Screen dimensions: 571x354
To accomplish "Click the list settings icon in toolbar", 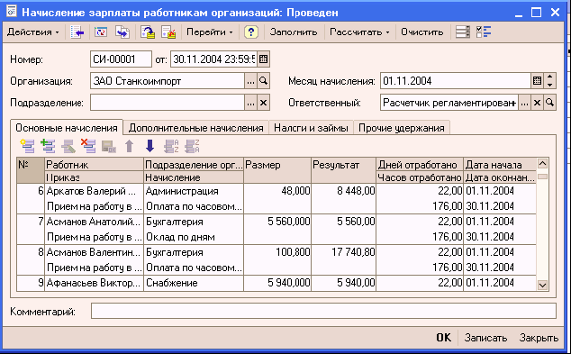I will pyautogui.click(x=463, y=32).
